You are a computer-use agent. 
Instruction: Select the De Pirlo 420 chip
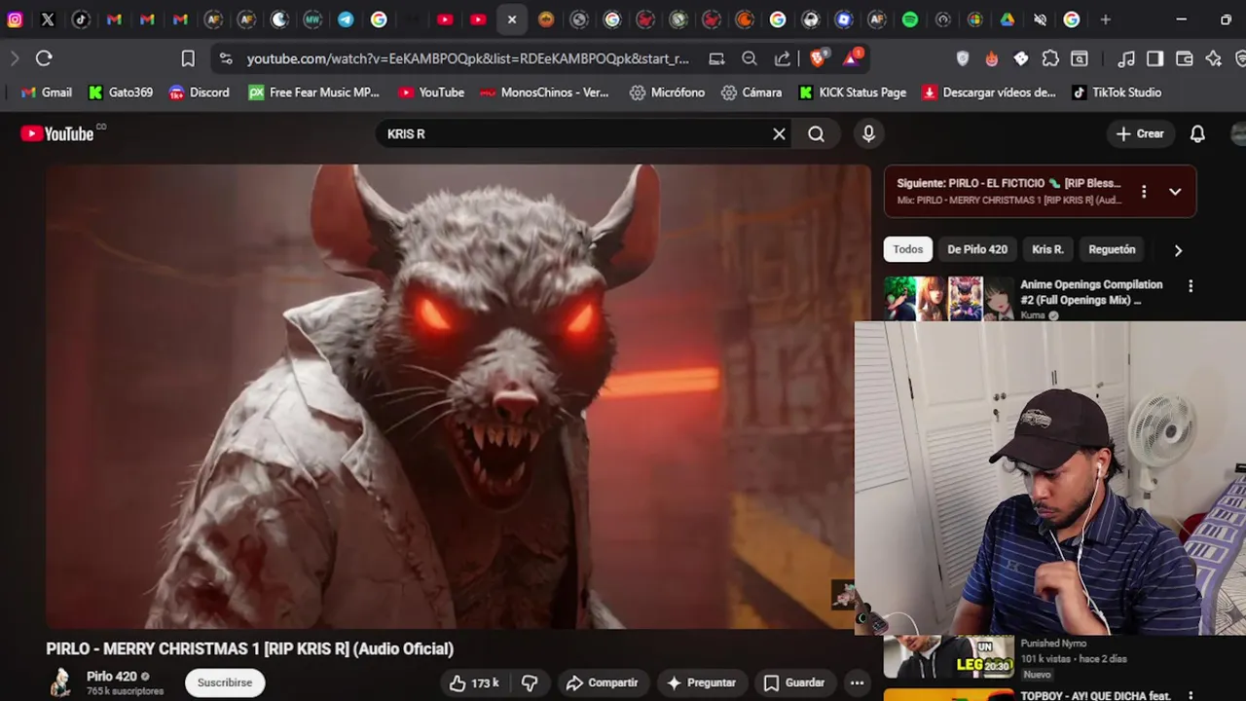point(977,249)
